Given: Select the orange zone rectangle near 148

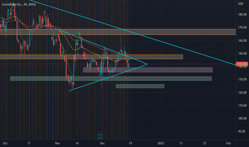Looking at the screenshot, I should [91, 57].
